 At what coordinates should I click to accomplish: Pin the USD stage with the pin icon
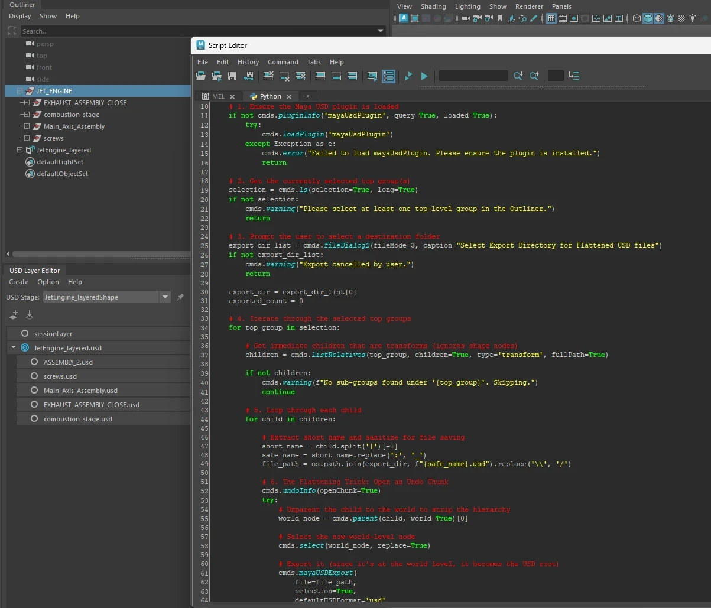pyautogui.click(x=180, y=297)
